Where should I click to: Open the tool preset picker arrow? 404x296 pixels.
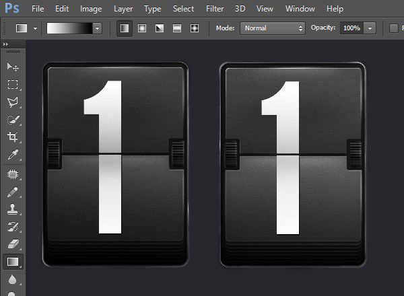(x=35, y=28)
